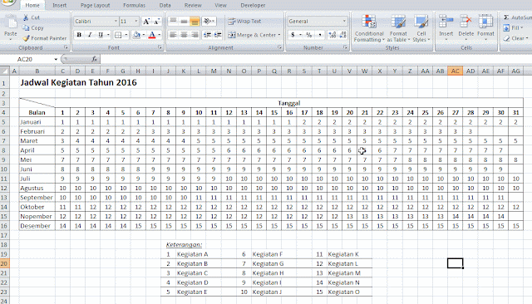Toggle Bottom Align for cells
Viewport: 532px width, 304px height.
195,22
